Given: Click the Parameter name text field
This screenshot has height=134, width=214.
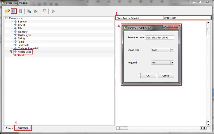Looking at the screenshot, I should [159, 38].
